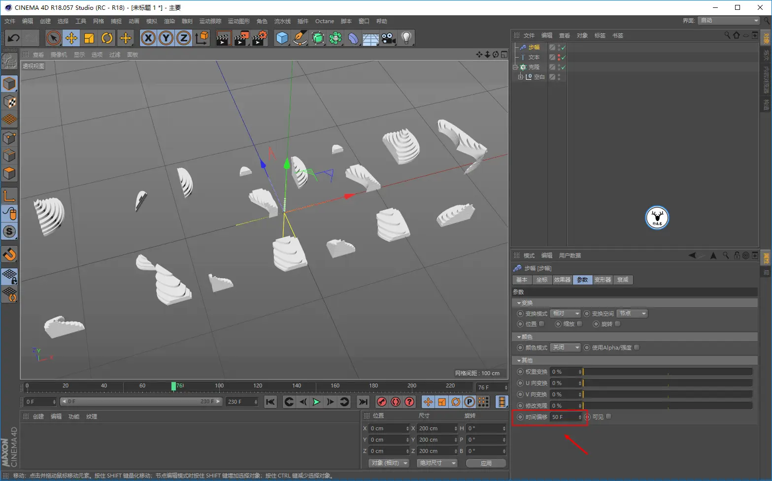
Task: Activate the Scale tool
Action: [x=89, y=38]
